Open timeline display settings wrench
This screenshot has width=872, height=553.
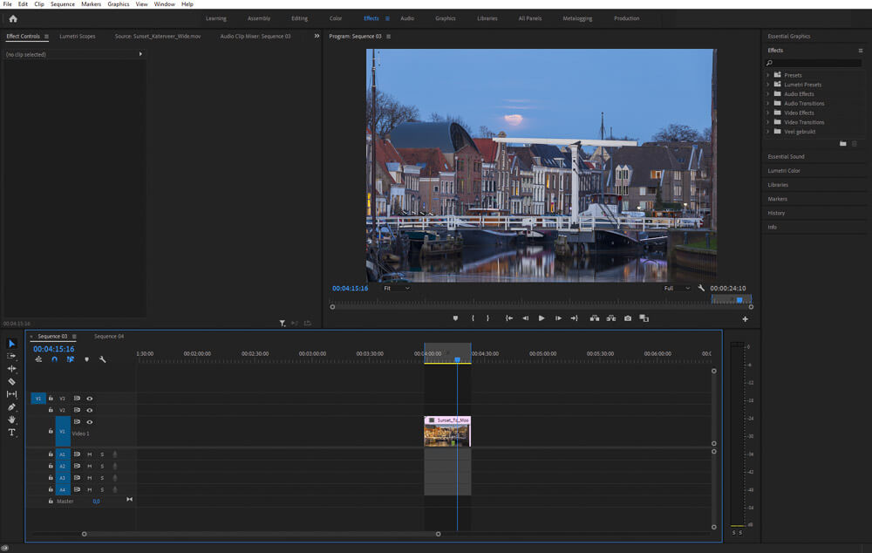(x=102, y=359)
